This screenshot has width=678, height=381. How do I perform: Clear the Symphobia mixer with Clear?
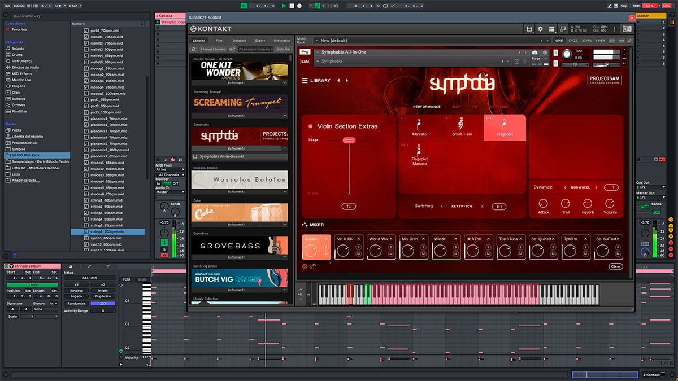point(616,266)
